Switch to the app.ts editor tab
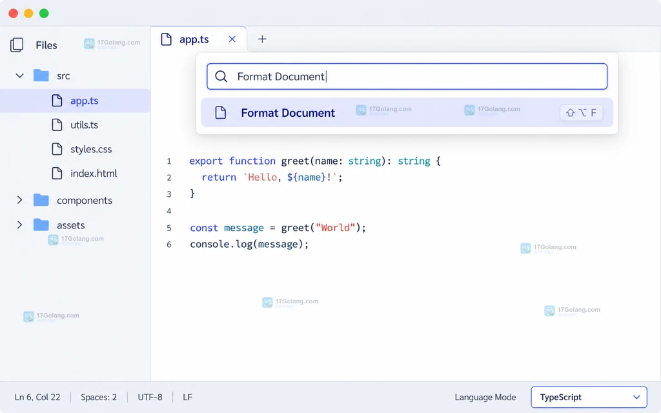Viewport: 661px width, 413px height. 199,39
